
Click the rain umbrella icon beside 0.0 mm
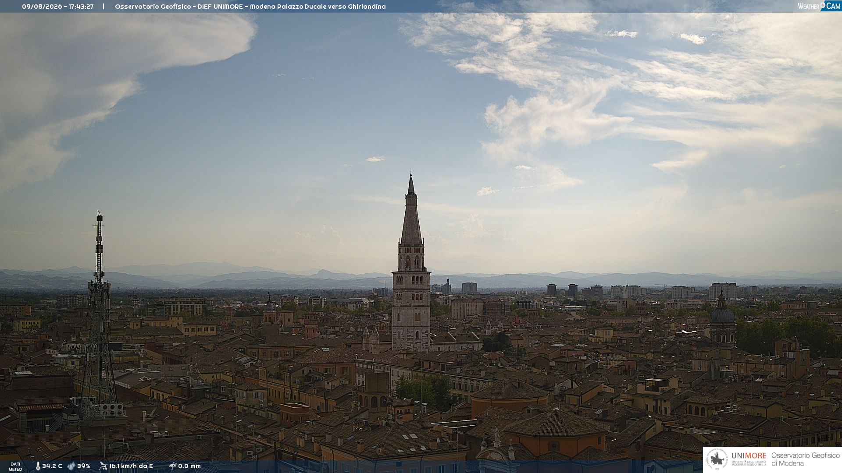(x=172, y=466)
